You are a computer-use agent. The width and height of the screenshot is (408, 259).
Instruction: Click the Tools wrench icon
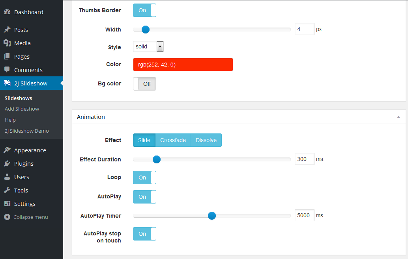point(7,190)
